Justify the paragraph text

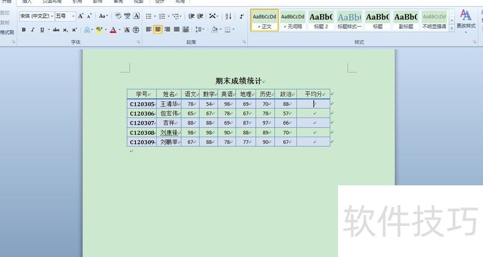(x=176, y=29)
